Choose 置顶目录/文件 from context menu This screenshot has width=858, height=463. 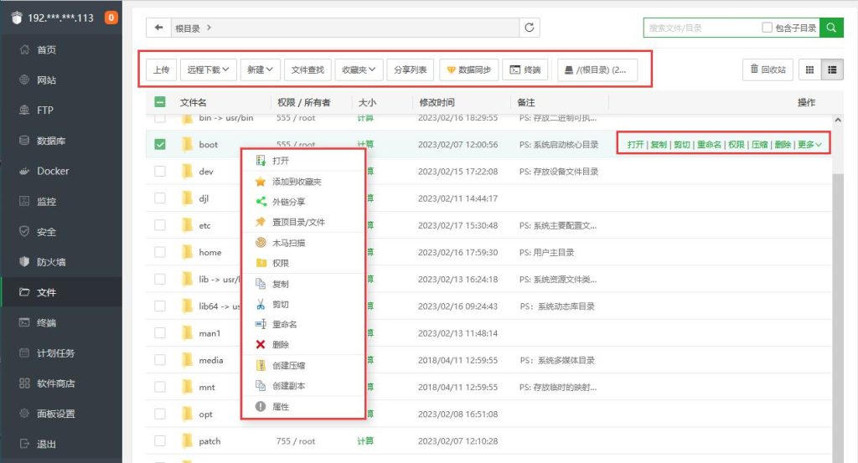tap(303, 222)
